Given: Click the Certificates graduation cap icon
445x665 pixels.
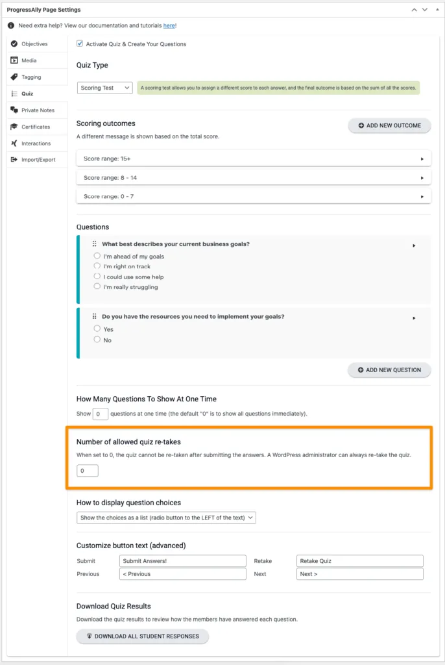Looking at the screenshot, I should pos(14,127).
